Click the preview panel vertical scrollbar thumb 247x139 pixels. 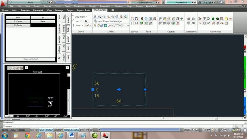coord(69,100)
